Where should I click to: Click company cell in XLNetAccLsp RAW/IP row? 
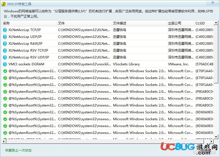pyautogui.click(x=181, y=44)
